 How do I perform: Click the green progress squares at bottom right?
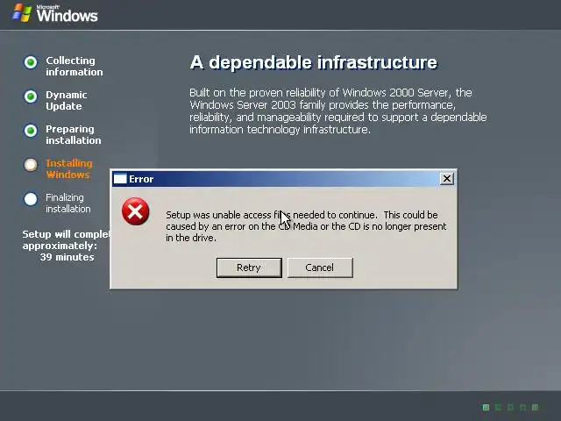pos(510,407)
